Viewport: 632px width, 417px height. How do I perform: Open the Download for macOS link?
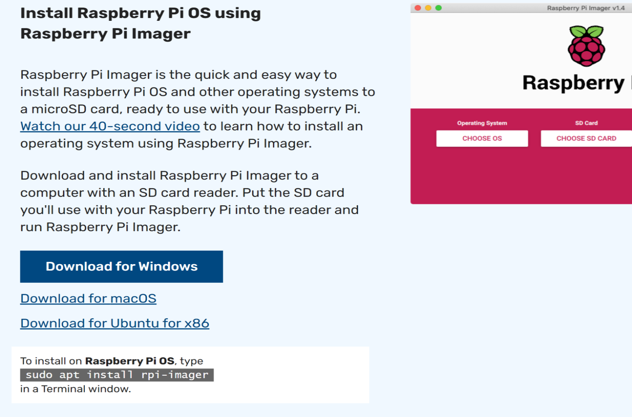(88, 298)
